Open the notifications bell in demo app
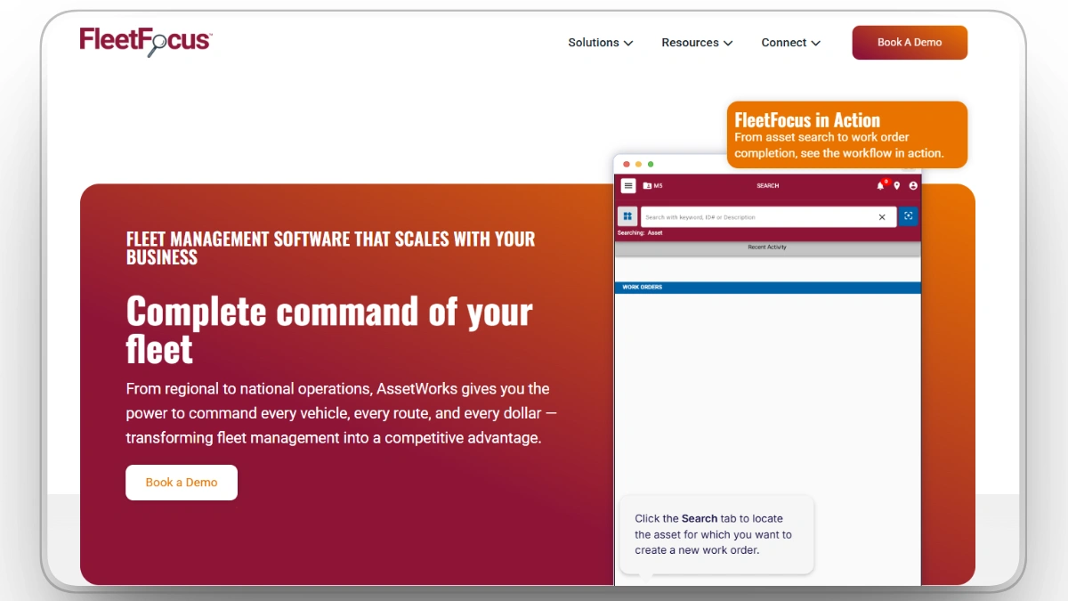 click(881, 185)
